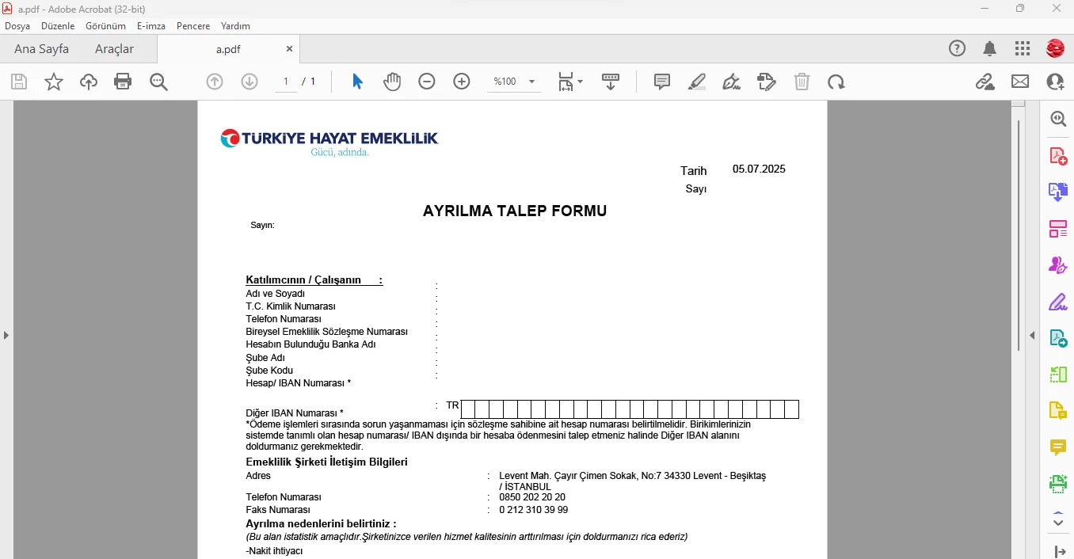Open the apps grid icon
This screenshot has height=559, width=1074.
(1023, 49)
